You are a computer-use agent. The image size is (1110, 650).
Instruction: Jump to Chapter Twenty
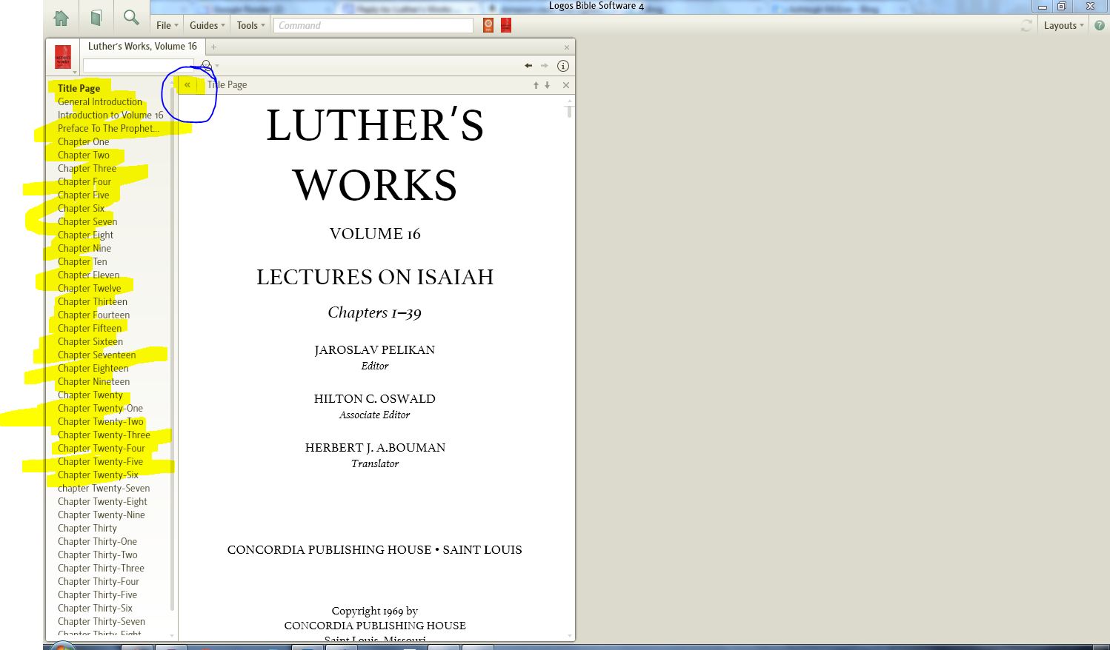(x=90, y=395)
